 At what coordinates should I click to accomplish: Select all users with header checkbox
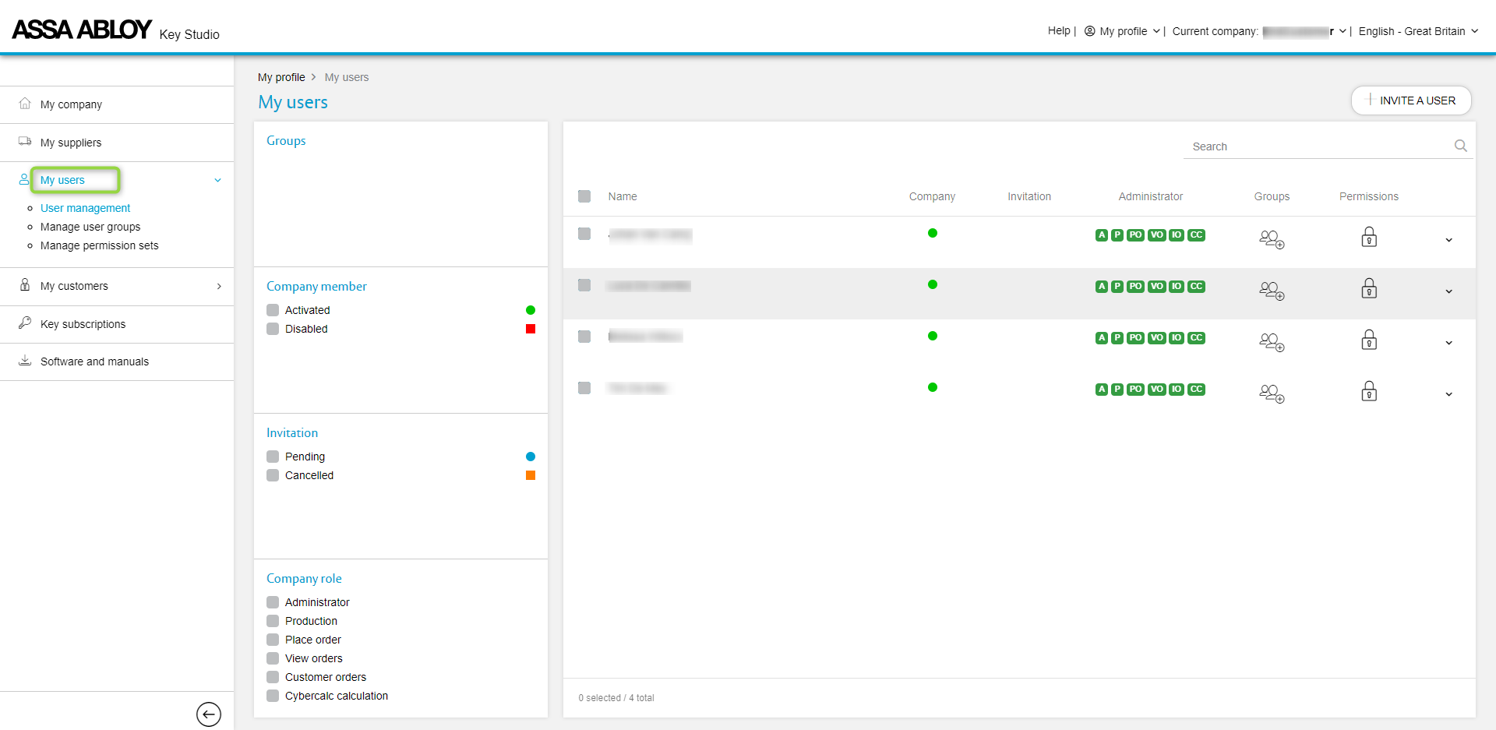(x=584, y=196)
